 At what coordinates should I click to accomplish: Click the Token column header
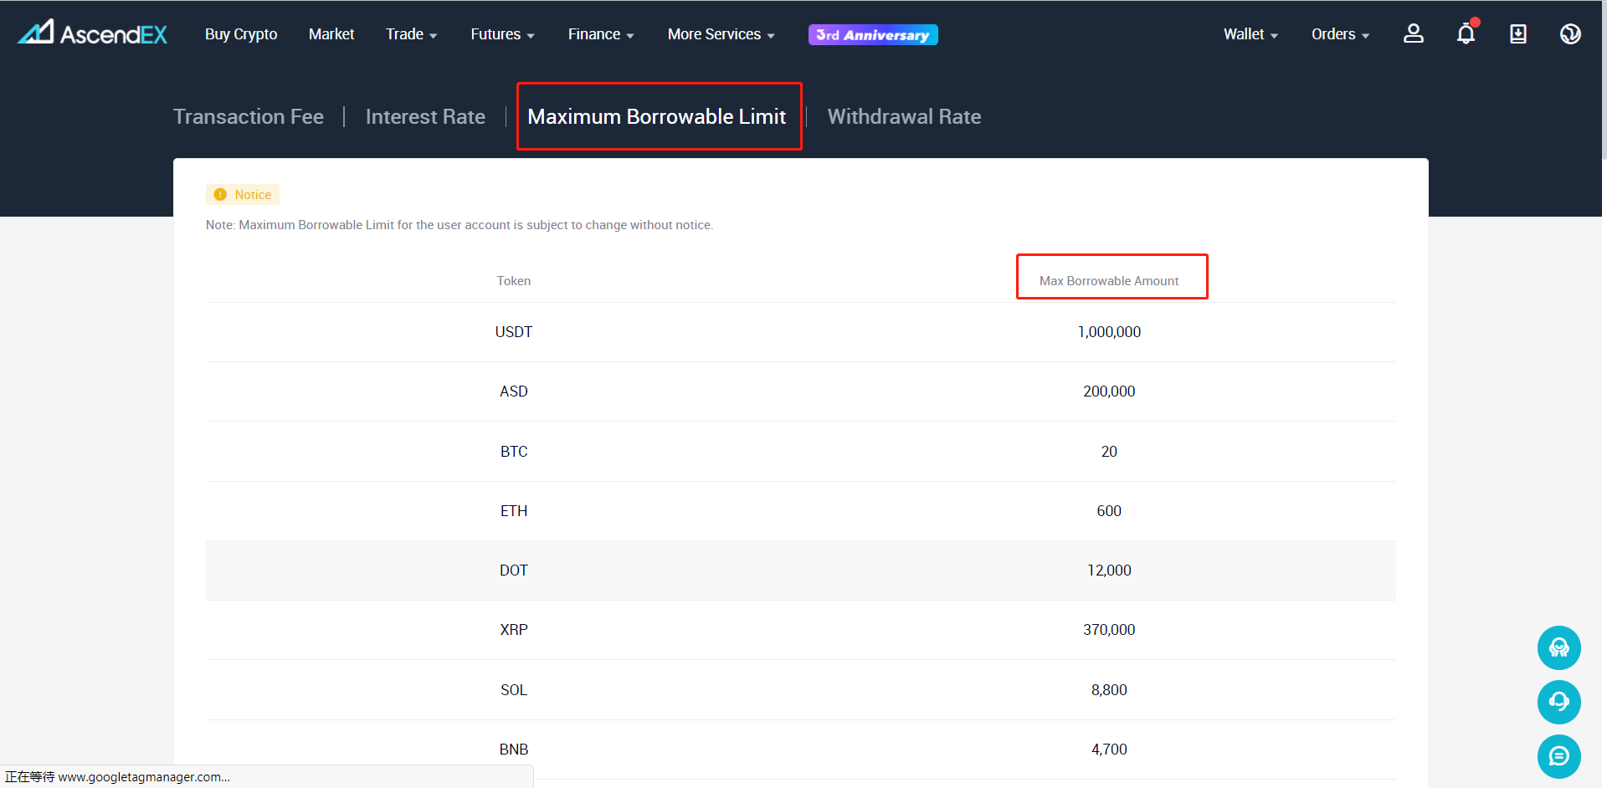[x=514, y=281]
